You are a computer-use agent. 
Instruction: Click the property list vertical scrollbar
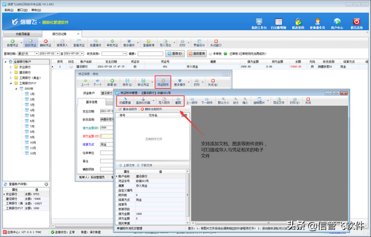(x=187, y=197)
